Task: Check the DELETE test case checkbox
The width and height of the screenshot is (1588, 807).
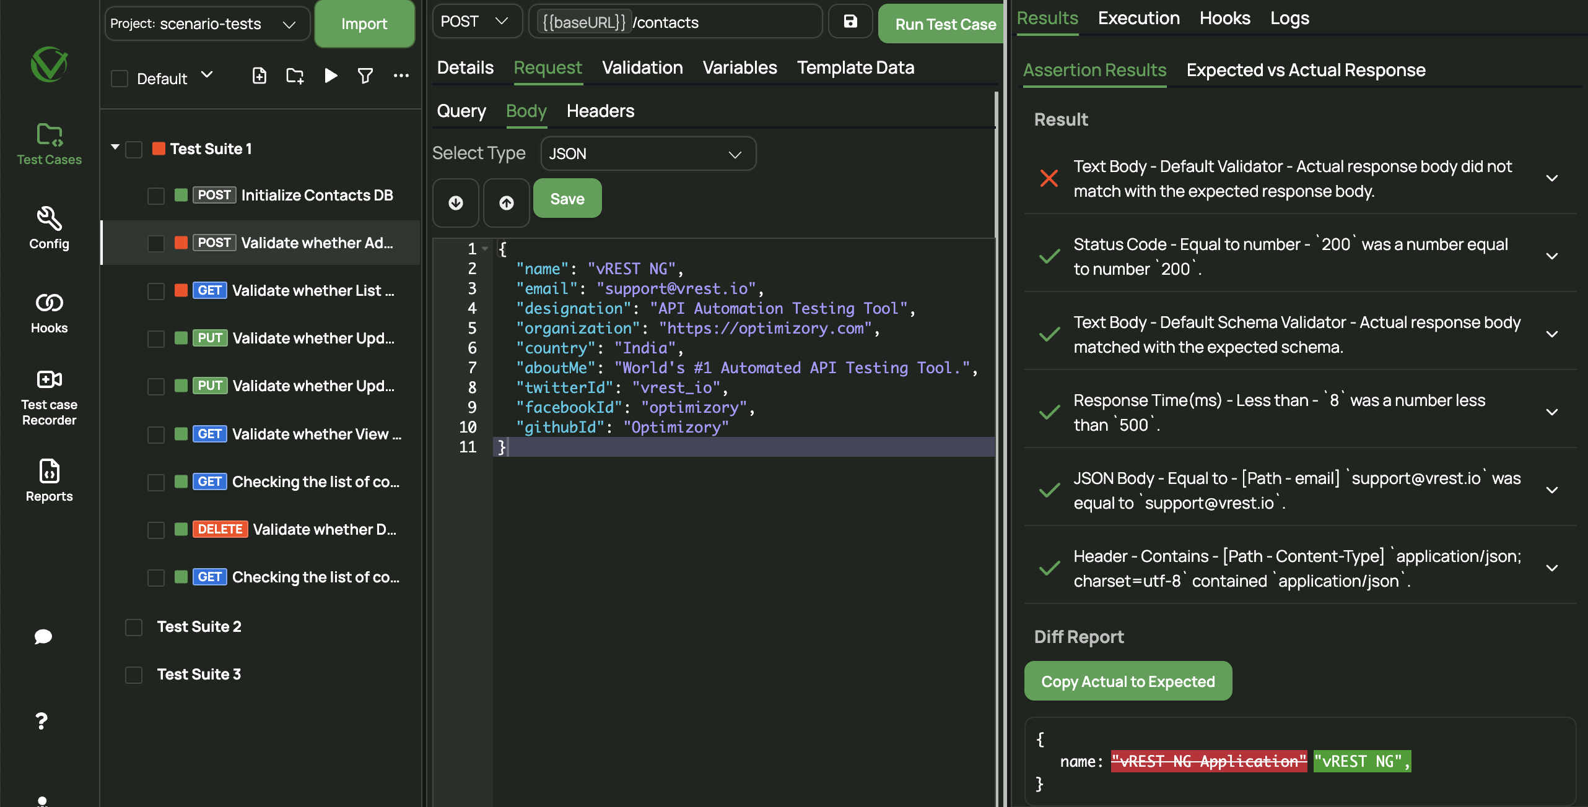Action: (156, 530)
